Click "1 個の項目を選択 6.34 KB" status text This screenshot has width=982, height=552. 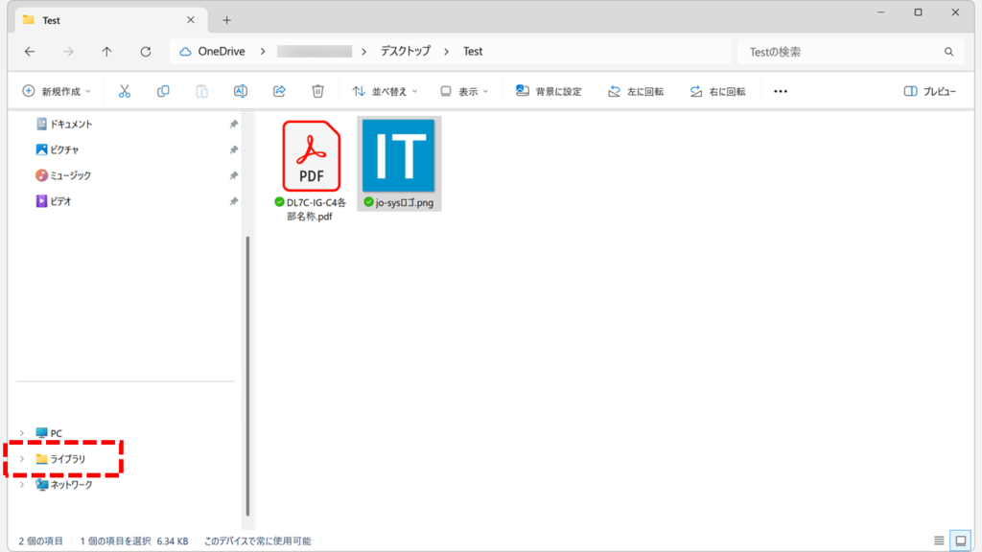(134, 540)
